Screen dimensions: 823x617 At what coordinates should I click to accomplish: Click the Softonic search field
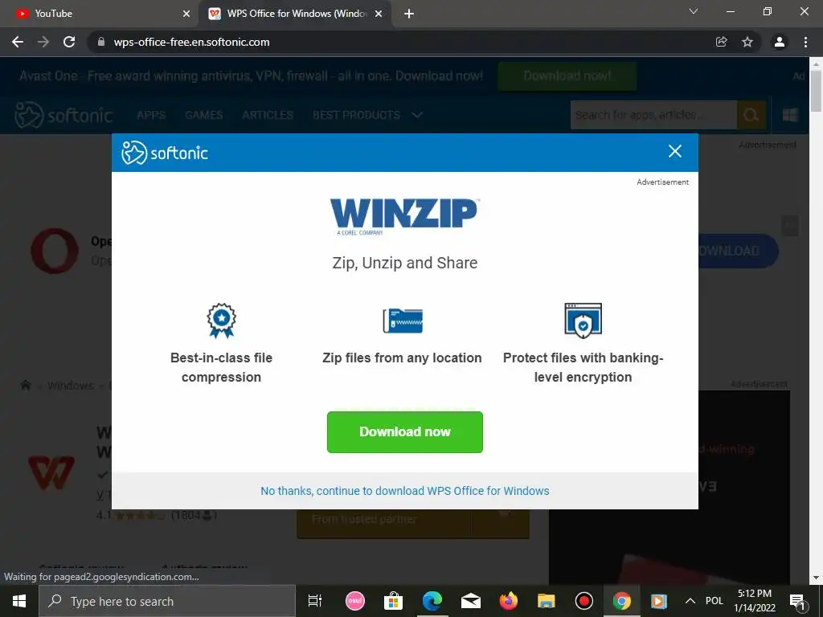tap(653, 115)
